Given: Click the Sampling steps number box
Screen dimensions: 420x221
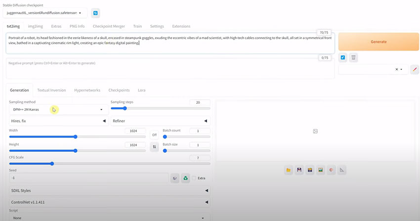Looking at the screenshot, I should pyautogui.click(x=200, y=103).
